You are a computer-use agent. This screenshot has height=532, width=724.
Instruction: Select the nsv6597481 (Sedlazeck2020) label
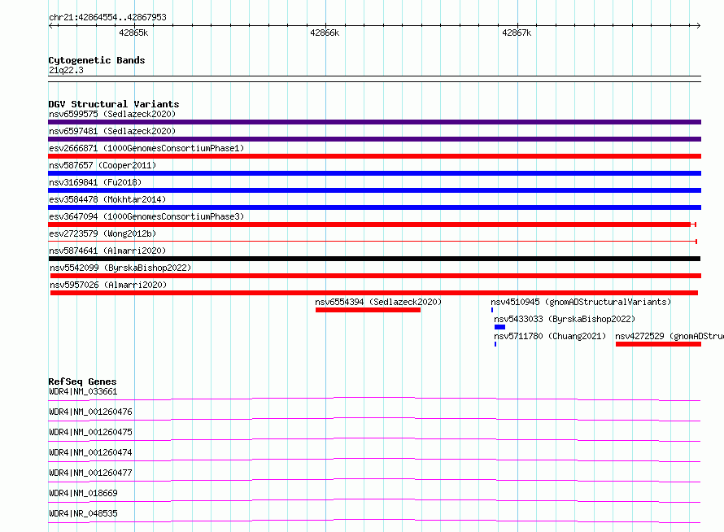[112, 131]
